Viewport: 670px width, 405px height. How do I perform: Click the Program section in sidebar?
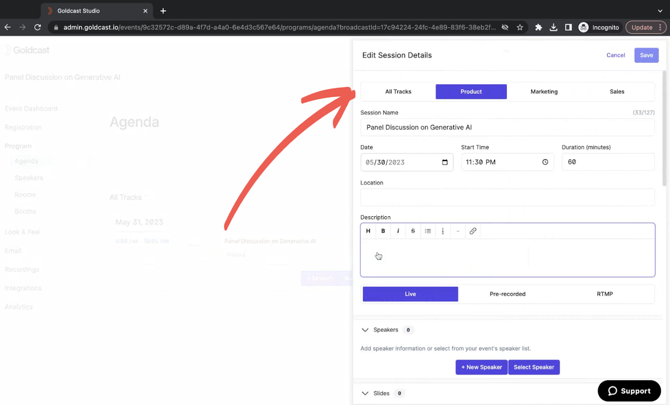[18, 146]
